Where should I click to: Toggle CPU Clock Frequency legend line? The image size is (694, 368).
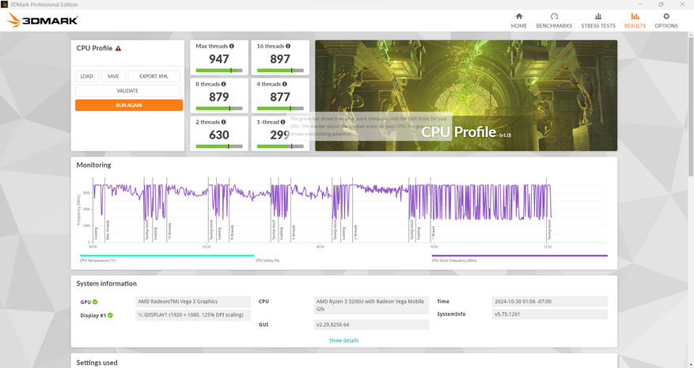point(520,256)
